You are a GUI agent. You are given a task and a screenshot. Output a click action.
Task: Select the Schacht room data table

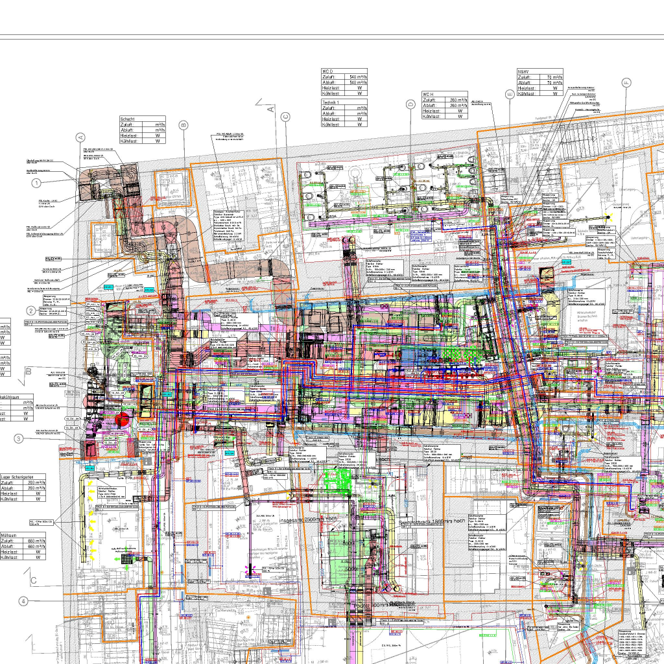[x=143, y=130]
